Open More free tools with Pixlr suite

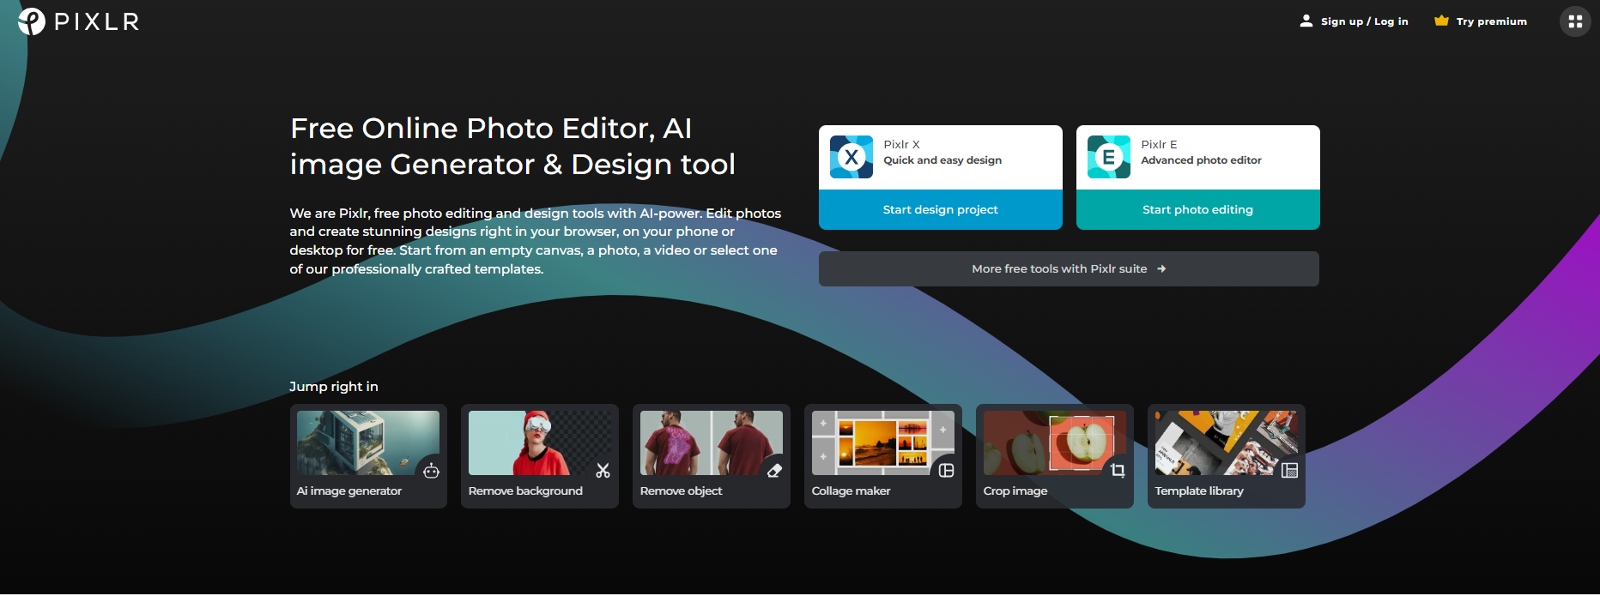point(1069,269)
